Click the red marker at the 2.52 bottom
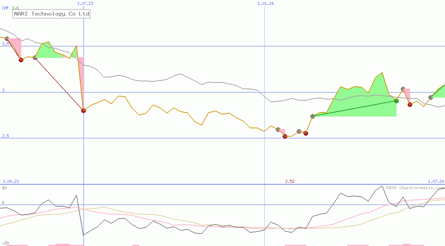The height and width of the screenshot is (246, 445). [x=285, y=137]
